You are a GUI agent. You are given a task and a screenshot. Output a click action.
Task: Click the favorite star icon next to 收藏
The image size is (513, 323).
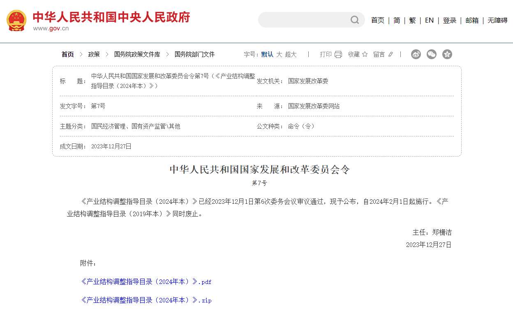click(365, 54)
